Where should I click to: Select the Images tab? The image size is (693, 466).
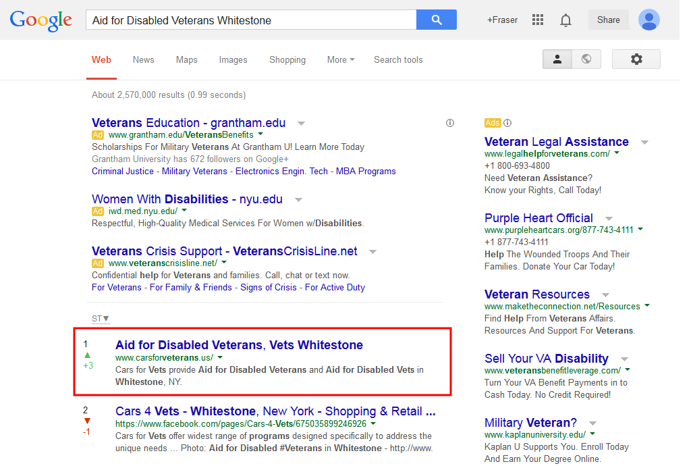[233, 59]
